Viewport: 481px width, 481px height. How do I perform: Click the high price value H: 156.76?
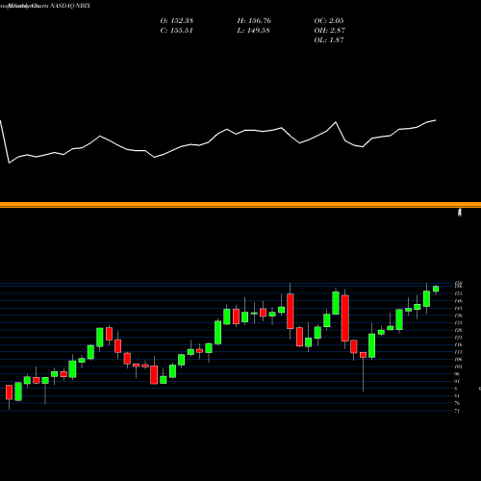254,21
